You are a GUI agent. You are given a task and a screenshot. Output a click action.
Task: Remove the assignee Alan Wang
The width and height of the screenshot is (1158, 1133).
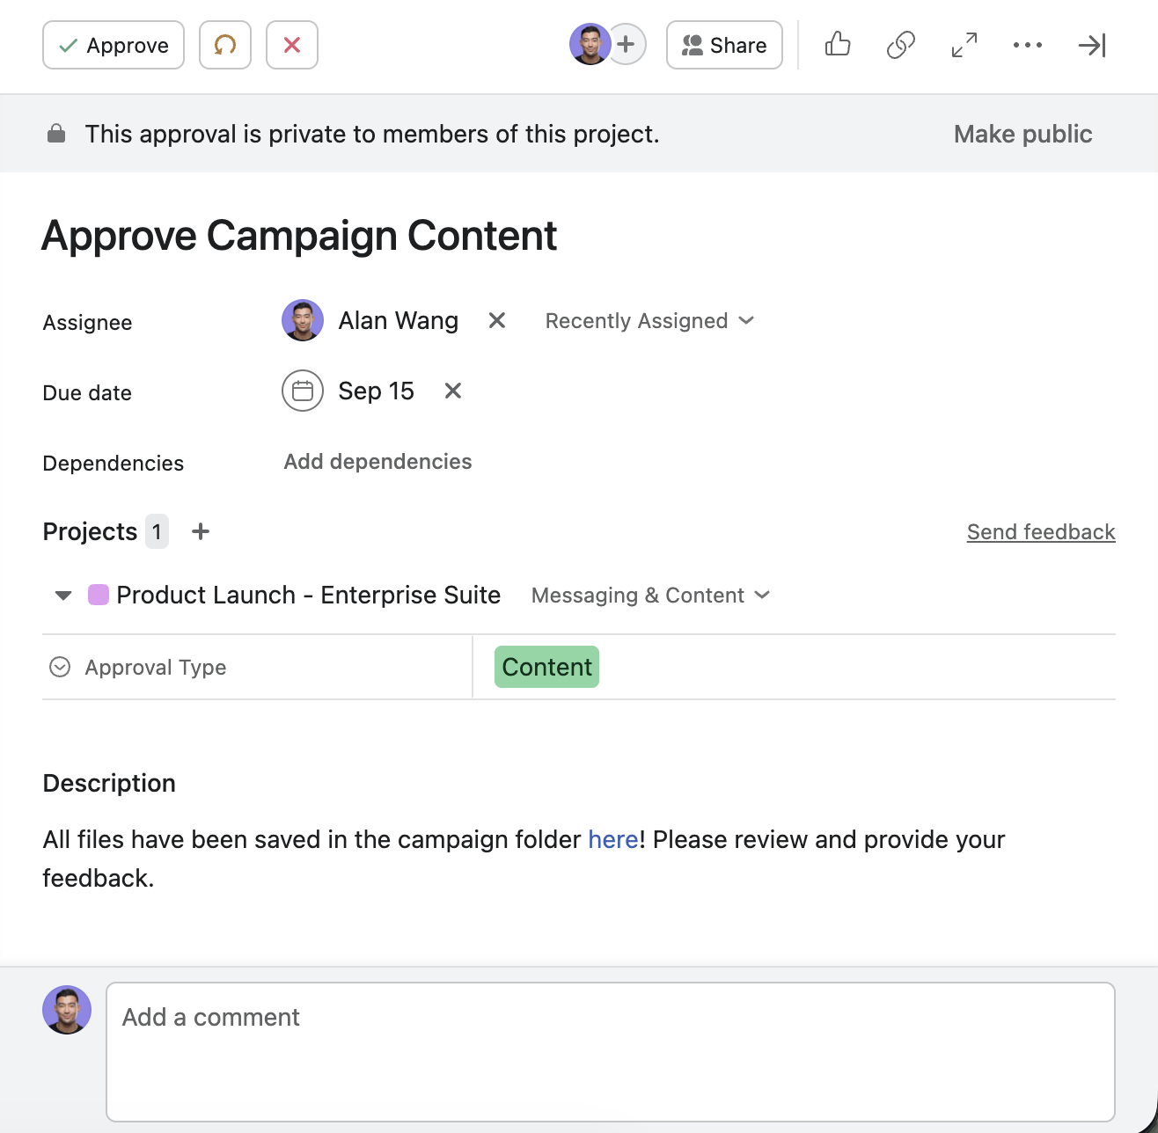point(497,320)
